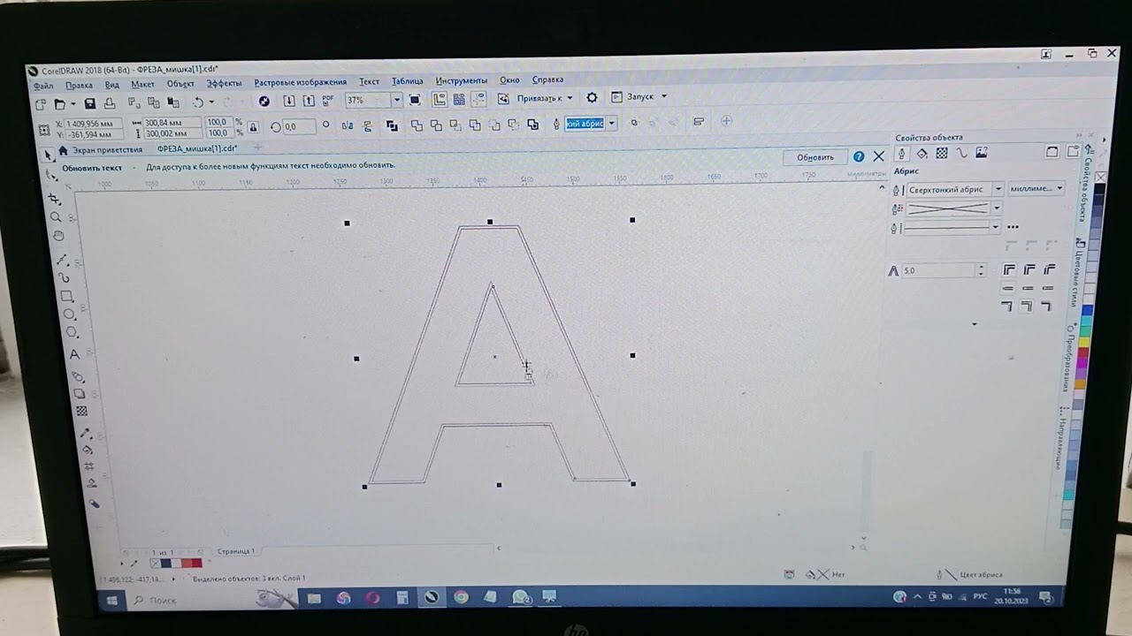Click the Import icon

pos(288,102)
